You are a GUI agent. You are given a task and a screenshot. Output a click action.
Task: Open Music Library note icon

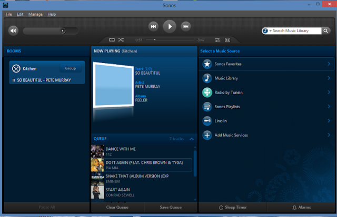pos(207,78)
